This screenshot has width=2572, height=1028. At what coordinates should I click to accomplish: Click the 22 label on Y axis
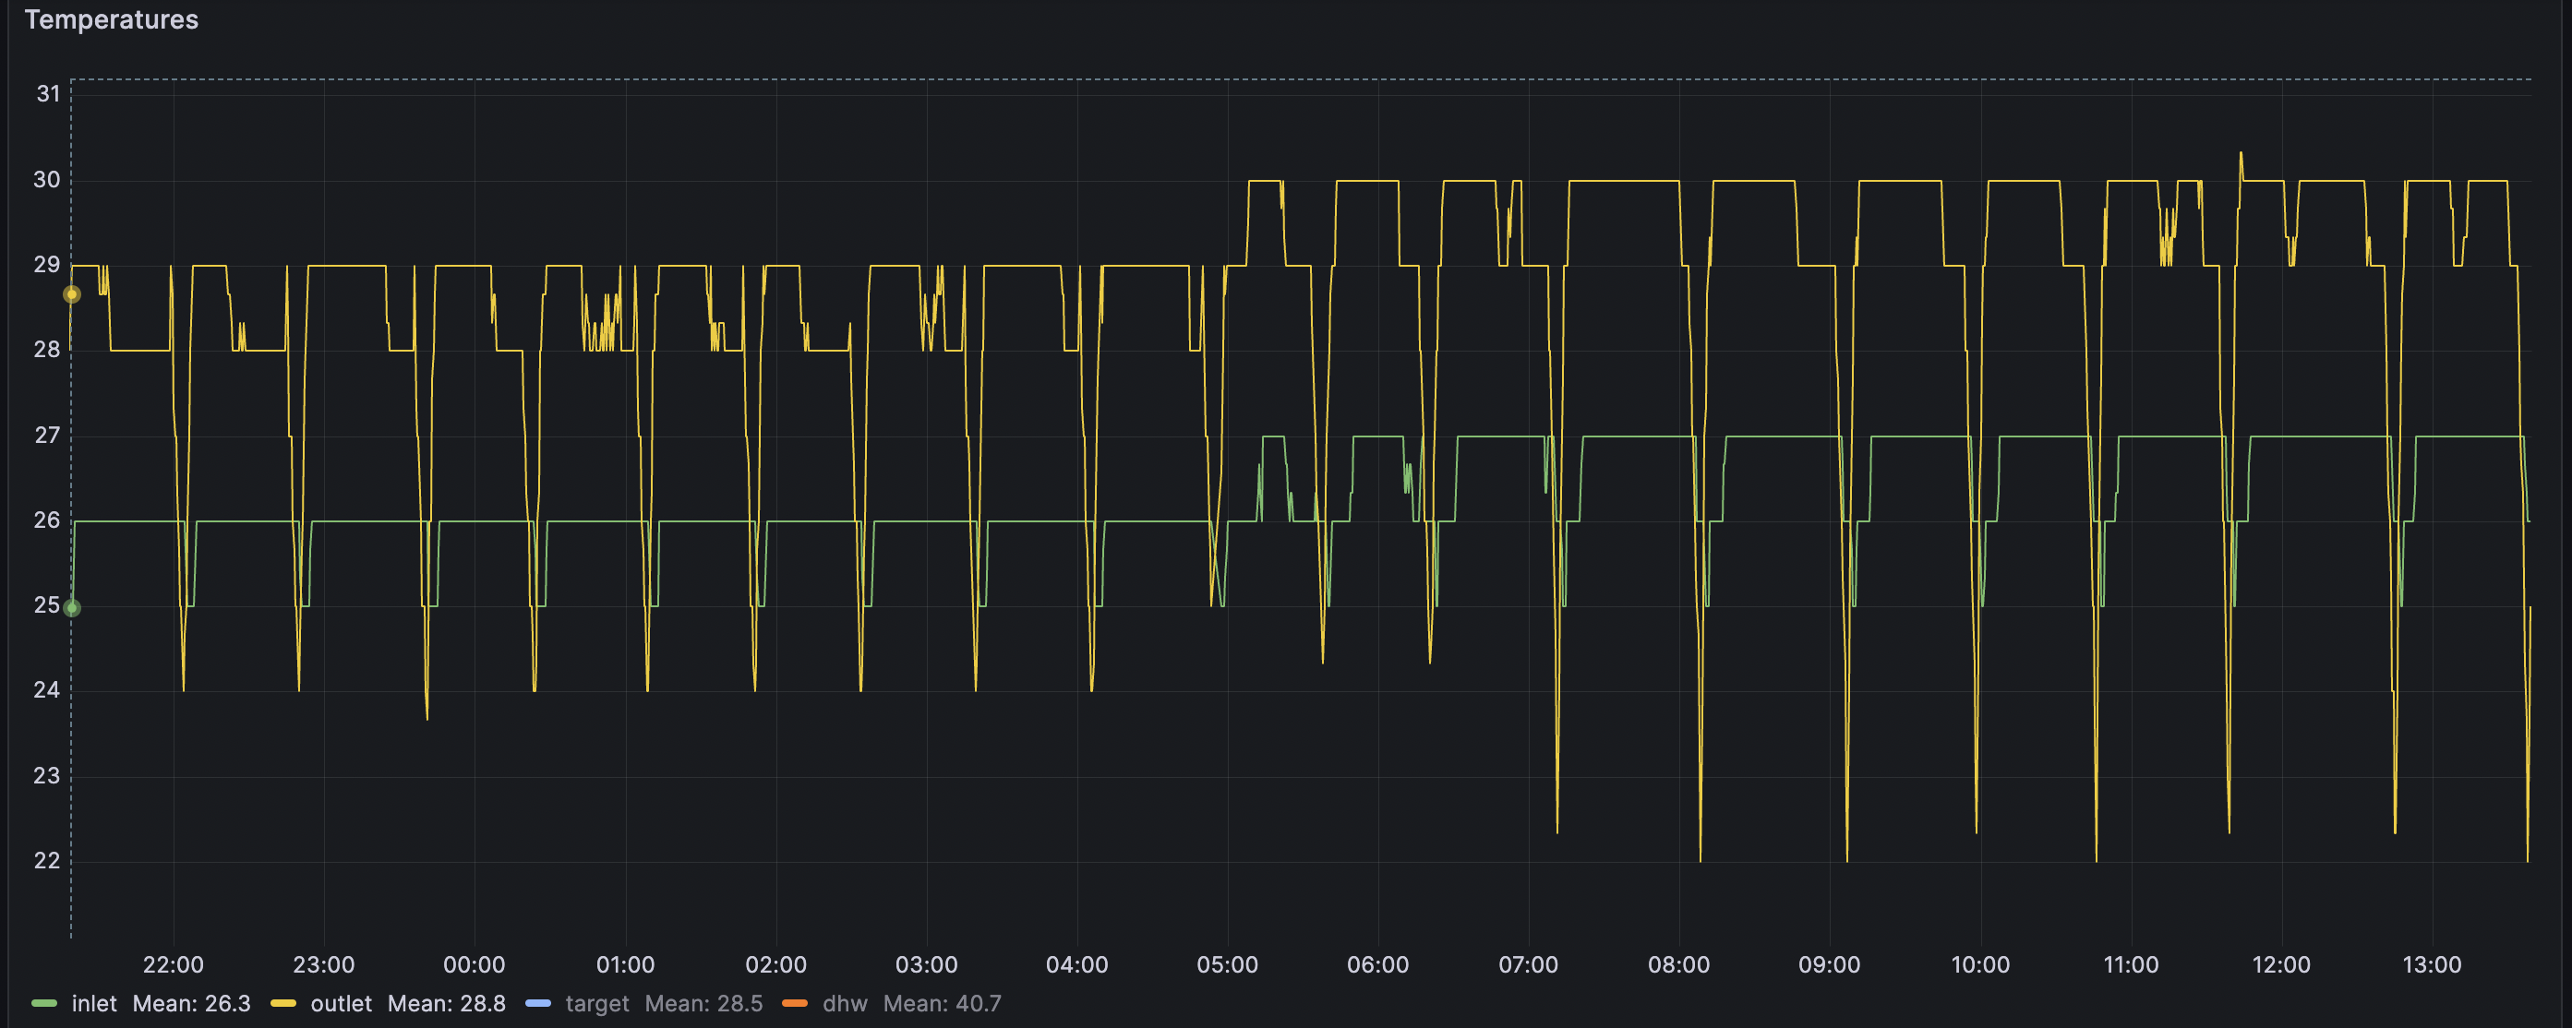(47, 860)
